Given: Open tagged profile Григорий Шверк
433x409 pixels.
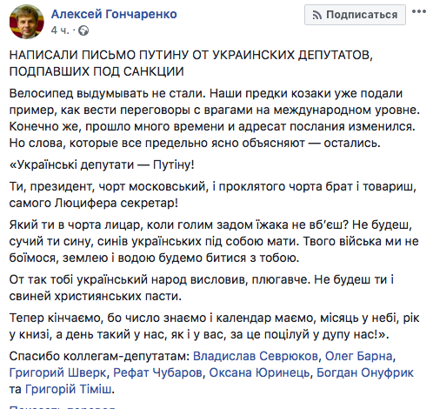Looking at the screenshot, I should point(57,372).
